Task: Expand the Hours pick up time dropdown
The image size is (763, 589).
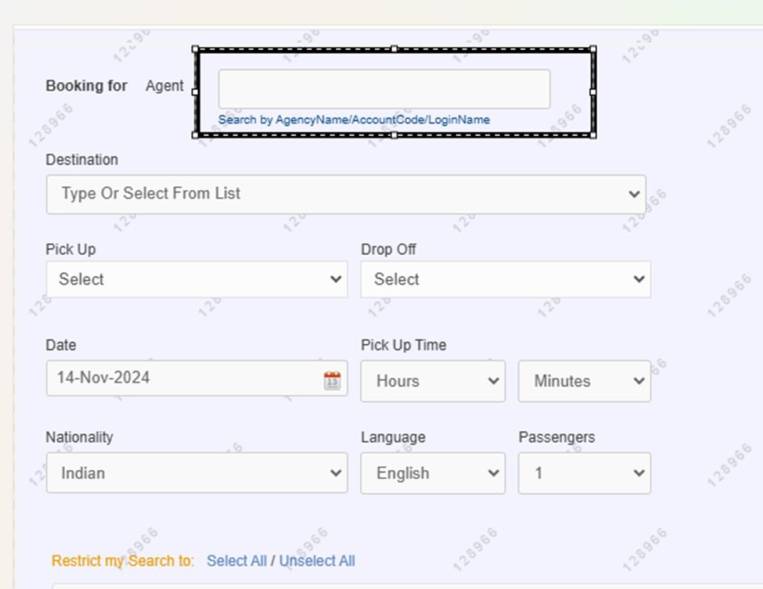Action: (x=432, y=381)
